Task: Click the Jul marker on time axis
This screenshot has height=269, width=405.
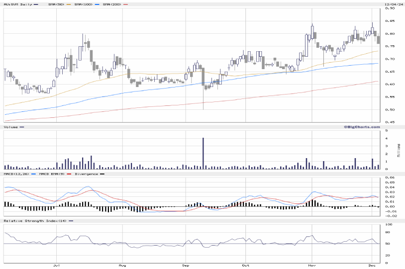Action: [x=57, y=267]
